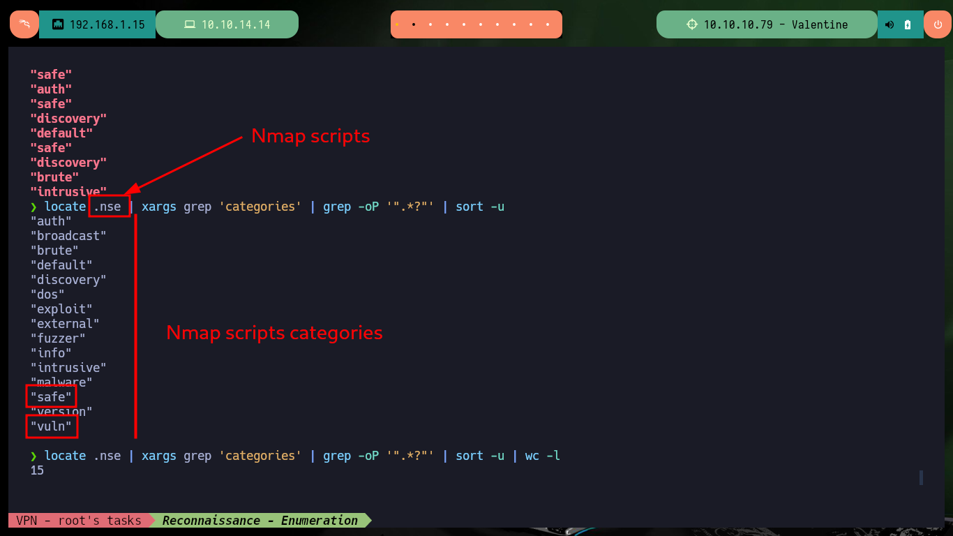Image resolution: width=953 pixels, height=536 pixels.
Task: Switch to the orange active workspace dot
Action: tap(396, 24)
